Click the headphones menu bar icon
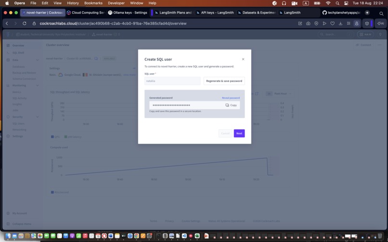388x242 pixels. 284,3
